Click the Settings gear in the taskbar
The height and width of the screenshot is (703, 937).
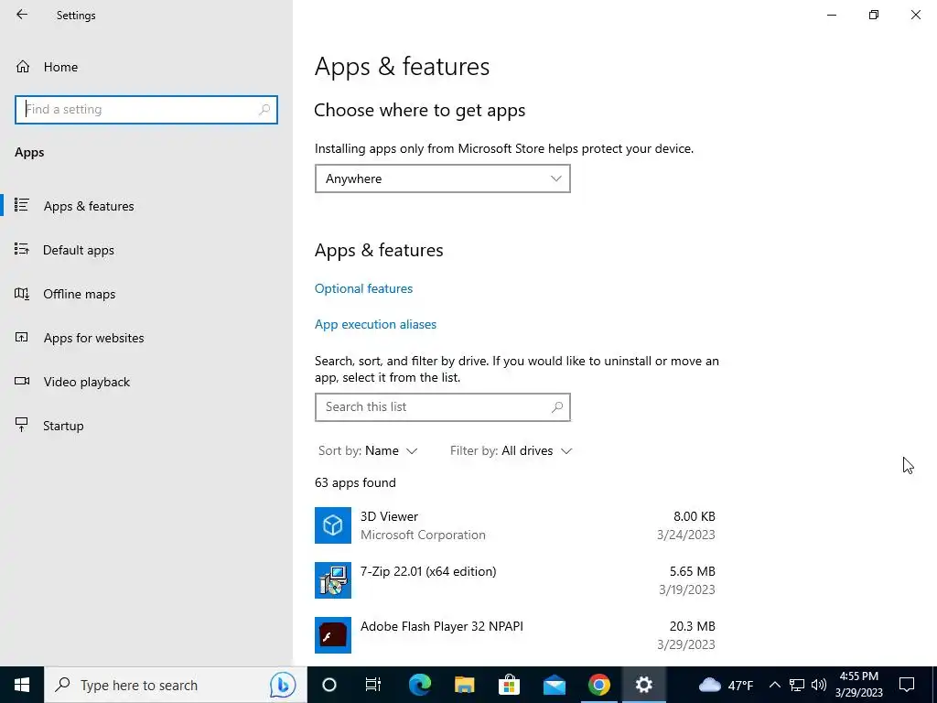pyautogui.click(x=643, y=685)
